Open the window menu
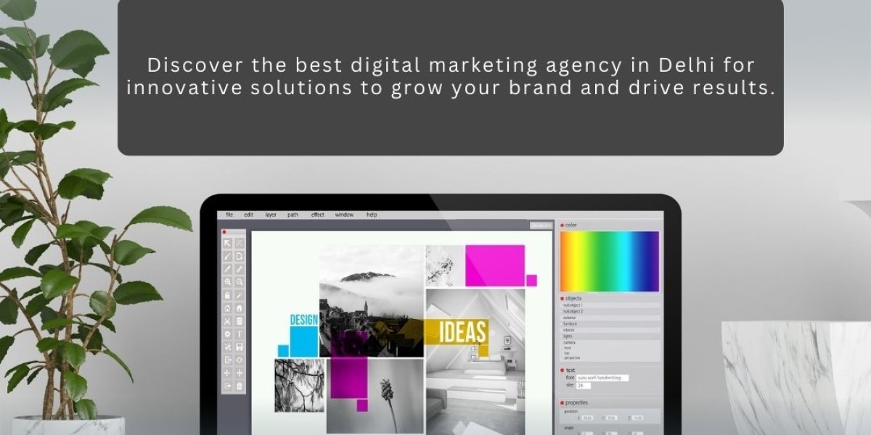 coord(344,215)
